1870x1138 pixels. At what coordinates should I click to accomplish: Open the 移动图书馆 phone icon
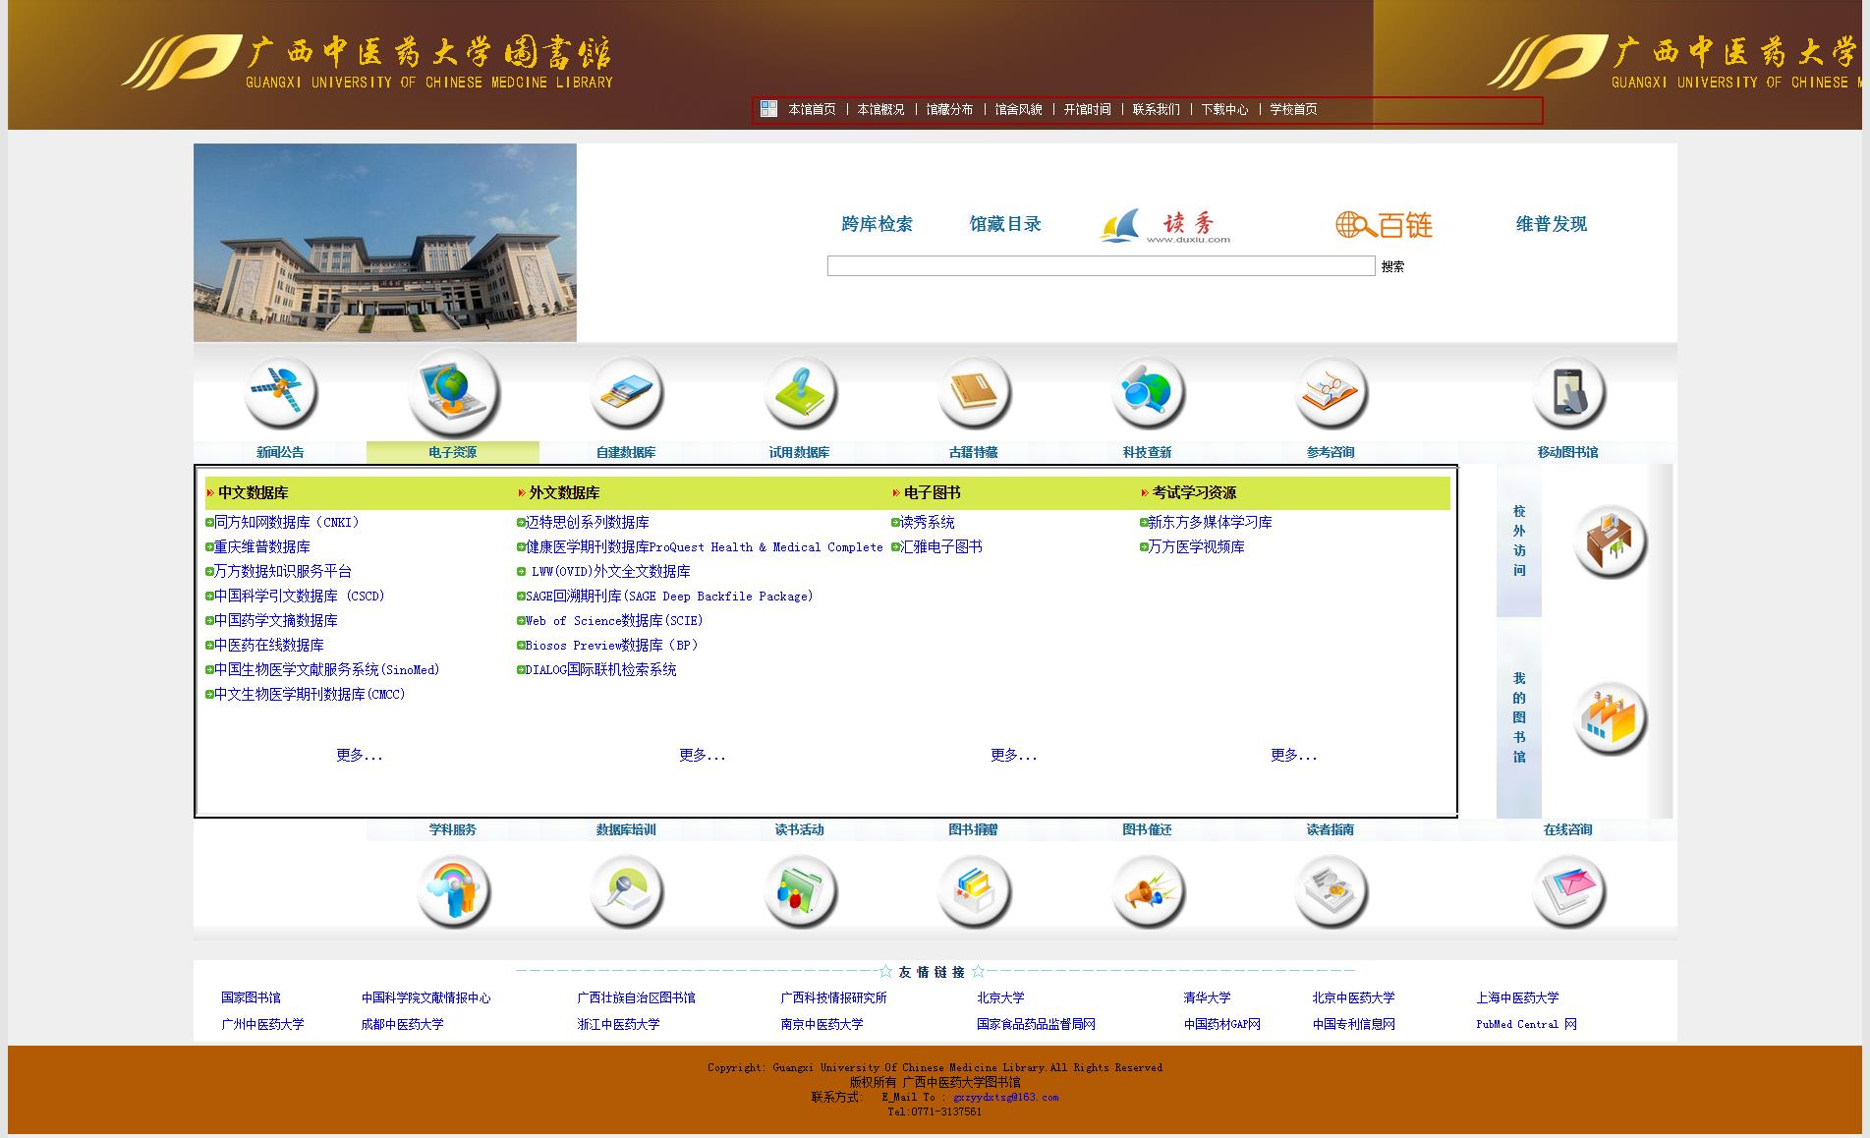[1568, 391]
